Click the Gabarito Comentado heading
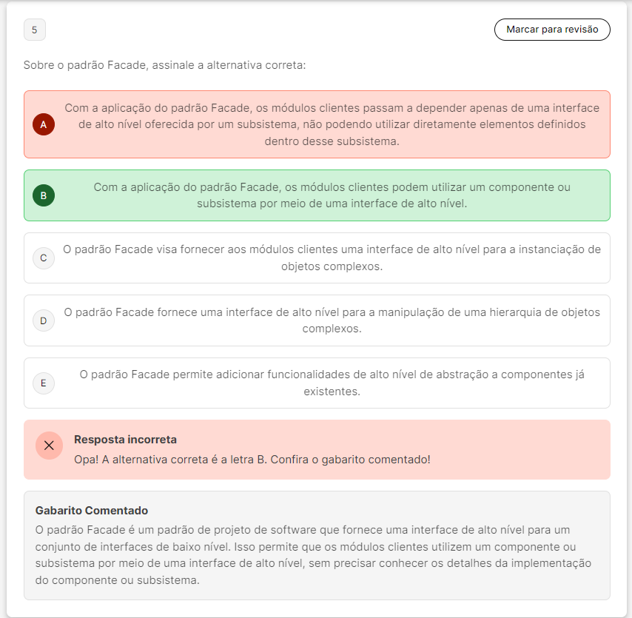Screen dimensions: 632x618 (92, 511)
